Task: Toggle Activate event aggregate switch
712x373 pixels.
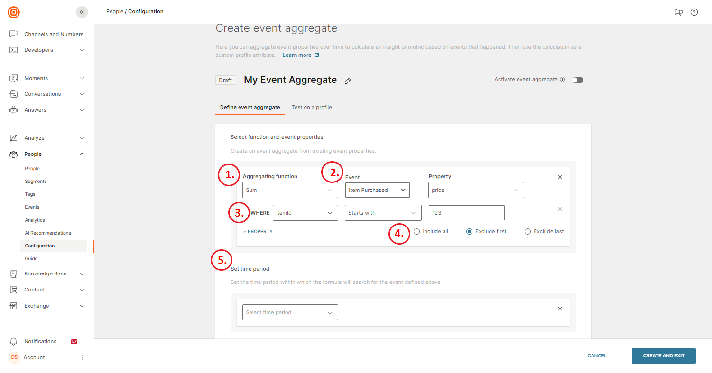Action: (577, 80)
